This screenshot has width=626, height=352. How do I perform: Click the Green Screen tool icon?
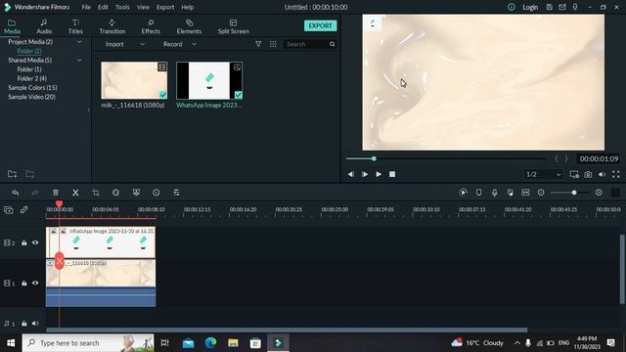click(x=136, y=193)
